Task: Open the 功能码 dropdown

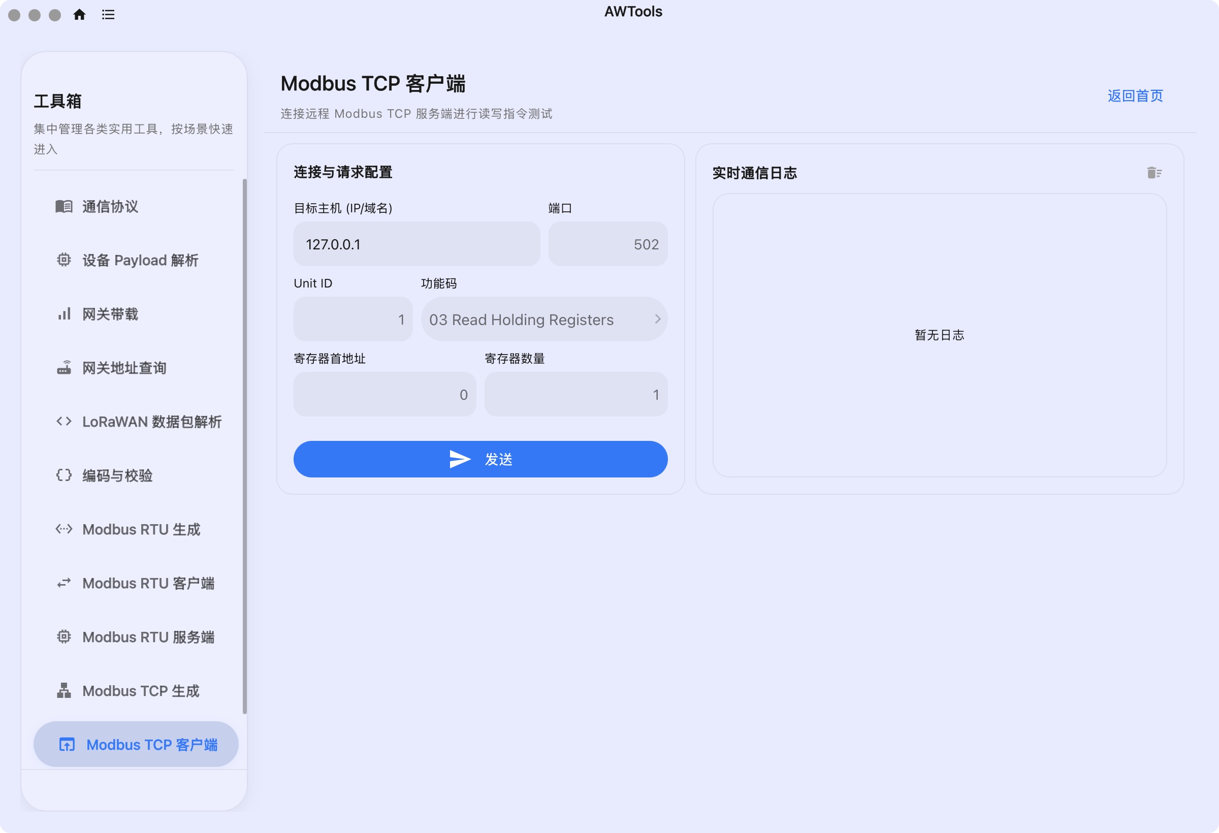Action: (544, 319)
